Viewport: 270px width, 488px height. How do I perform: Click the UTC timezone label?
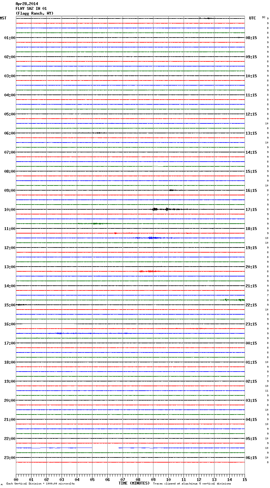click(x=252, y=18)
